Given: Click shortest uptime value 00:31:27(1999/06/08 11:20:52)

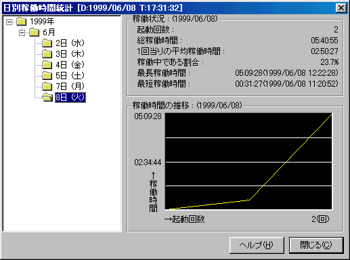Looking at the screenshot, I should 286,84.
